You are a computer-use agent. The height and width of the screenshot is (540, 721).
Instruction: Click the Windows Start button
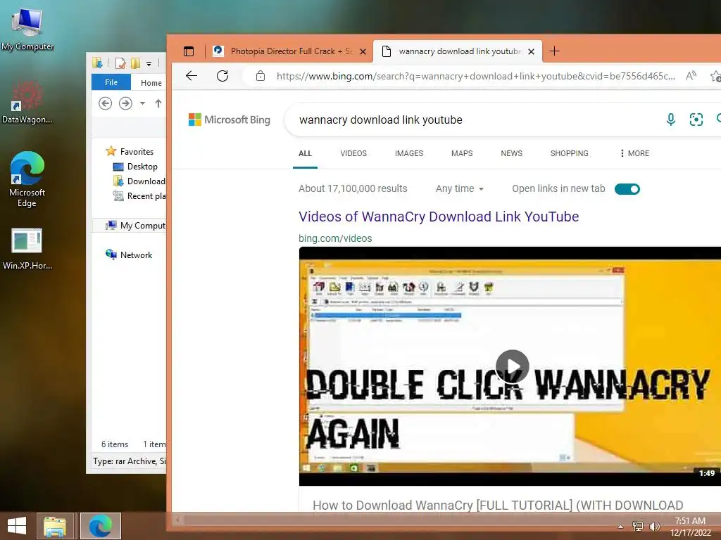click(17, 526)
